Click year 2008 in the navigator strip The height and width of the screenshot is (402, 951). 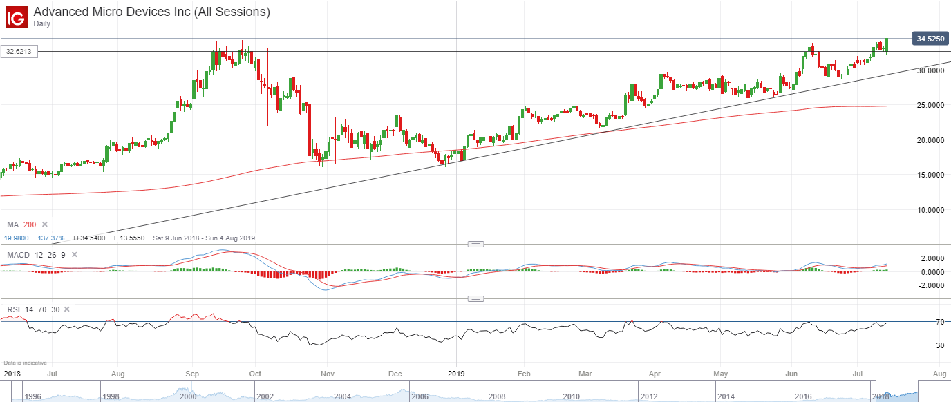click(497, 396)
